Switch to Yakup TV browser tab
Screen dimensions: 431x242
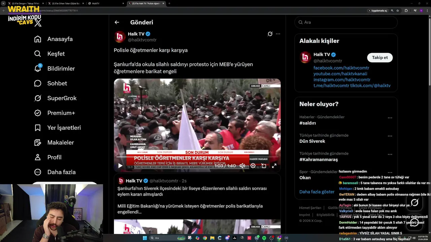point(26,3)
